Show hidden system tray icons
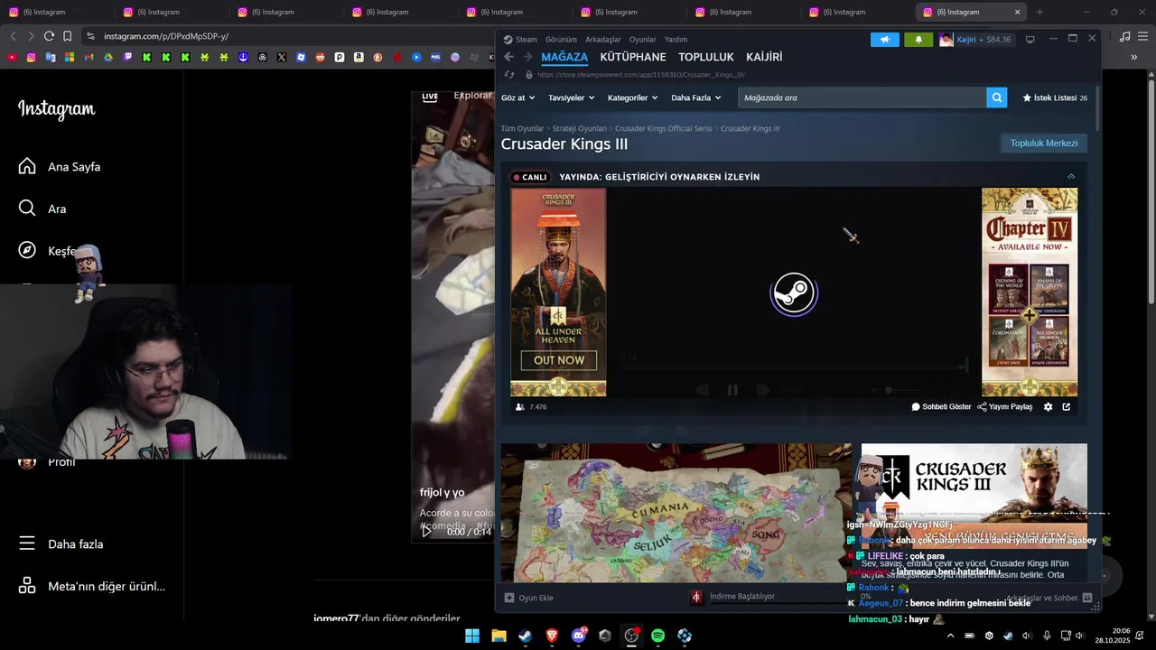Viewport: 1156px width, 650px height. 950,636
